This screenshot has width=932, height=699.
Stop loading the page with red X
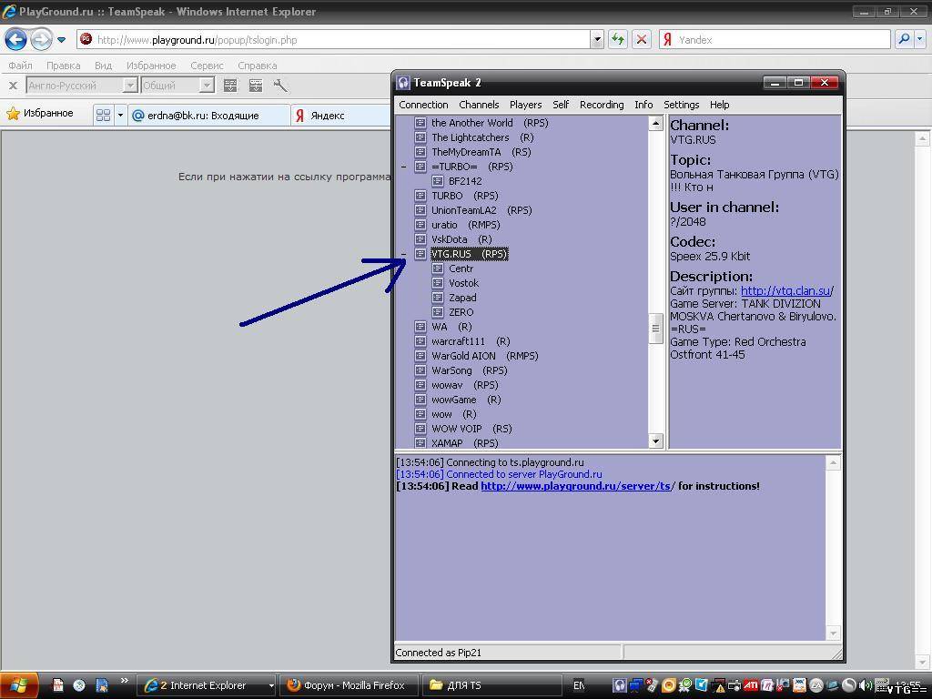click(x=642, y=40)
